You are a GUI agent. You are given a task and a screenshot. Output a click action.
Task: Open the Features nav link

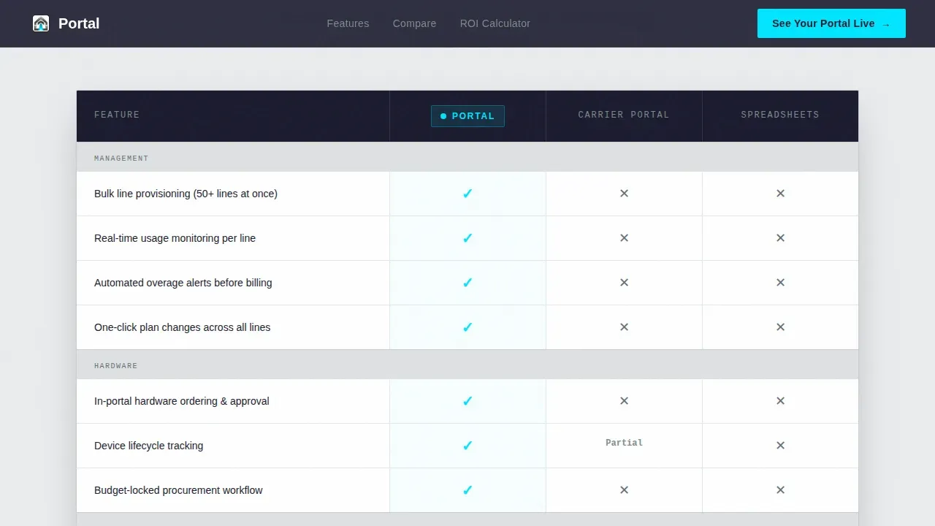point(348,23)
